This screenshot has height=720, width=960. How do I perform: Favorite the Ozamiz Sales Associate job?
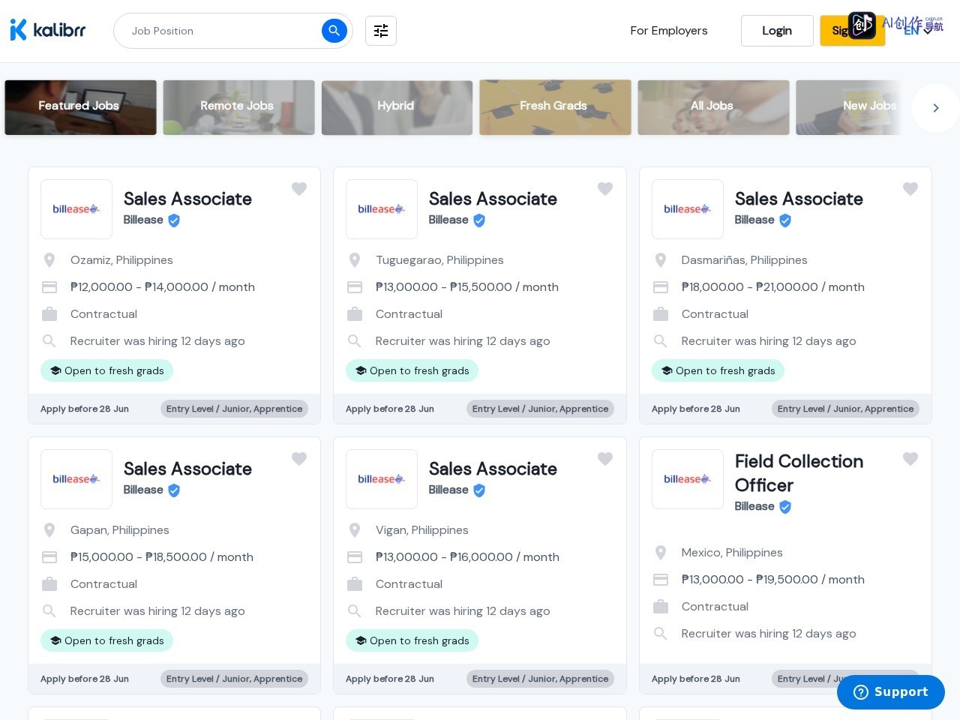299,189
